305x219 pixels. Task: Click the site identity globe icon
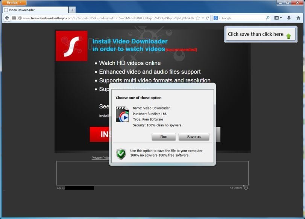click(20, 18)
